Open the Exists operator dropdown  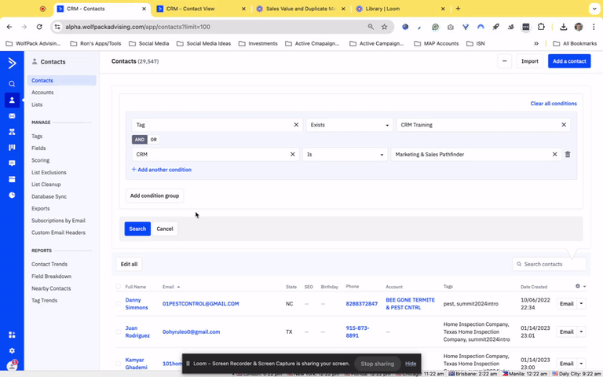[349, 125]
